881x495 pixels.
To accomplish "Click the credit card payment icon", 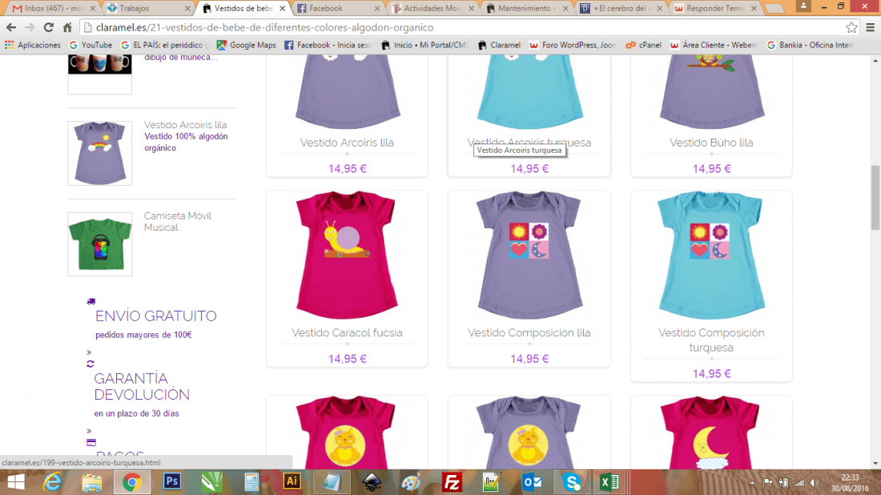I will pos(91,443).
